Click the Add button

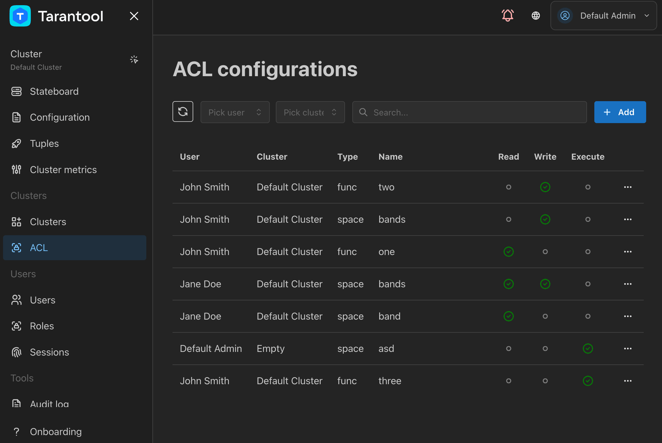pyautogui.click(x=620, y=112)
